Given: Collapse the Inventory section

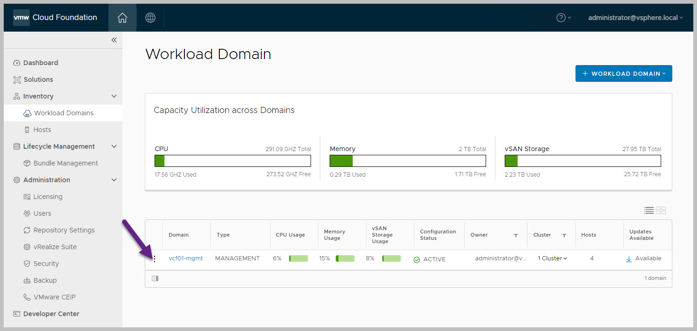Looking at the screenshot, I should tap(114, 96).
